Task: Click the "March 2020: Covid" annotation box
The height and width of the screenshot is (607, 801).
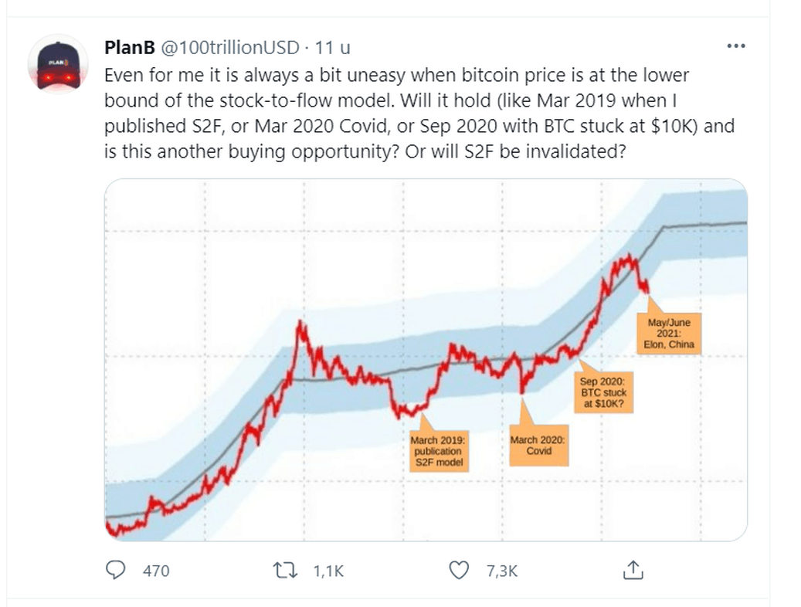Action: point(538,445)
